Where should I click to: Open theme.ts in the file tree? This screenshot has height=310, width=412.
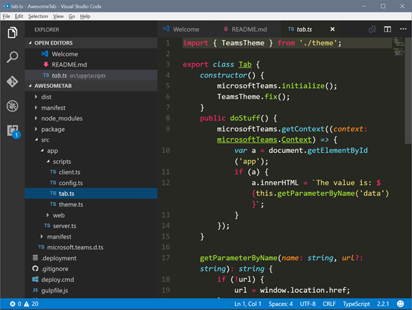[x=91, y=204]
